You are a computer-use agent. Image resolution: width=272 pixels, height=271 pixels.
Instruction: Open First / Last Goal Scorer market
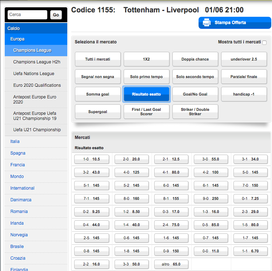coord(147,112)
